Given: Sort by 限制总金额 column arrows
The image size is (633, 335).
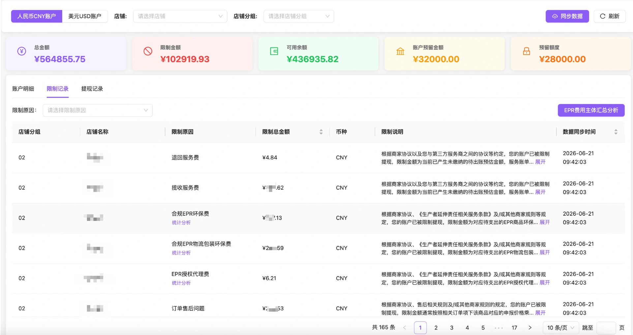Looking at the screenshot, I should click(321, 132).
